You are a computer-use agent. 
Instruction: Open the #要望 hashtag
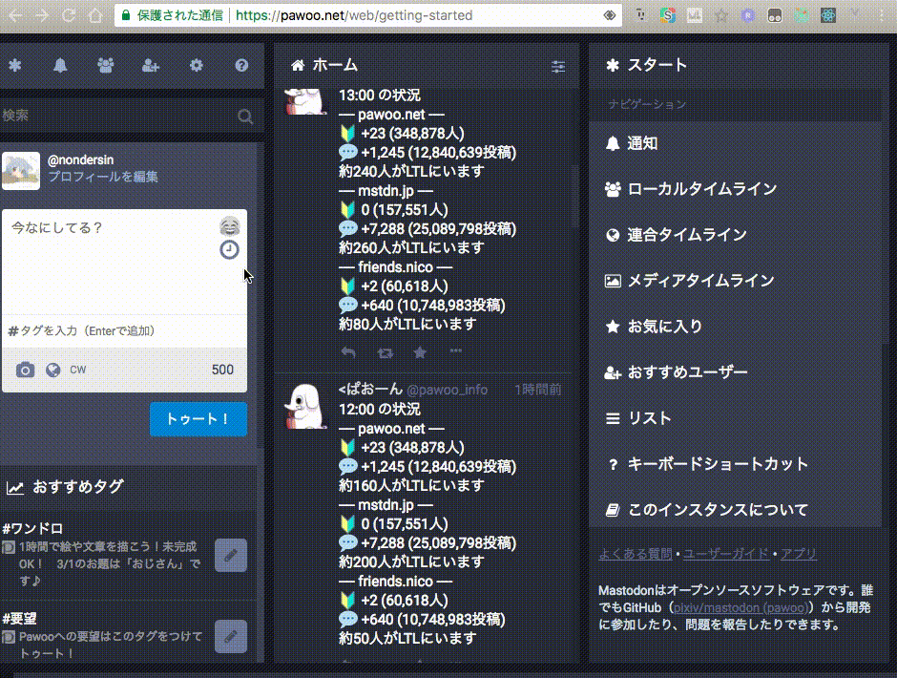point(19,619)
